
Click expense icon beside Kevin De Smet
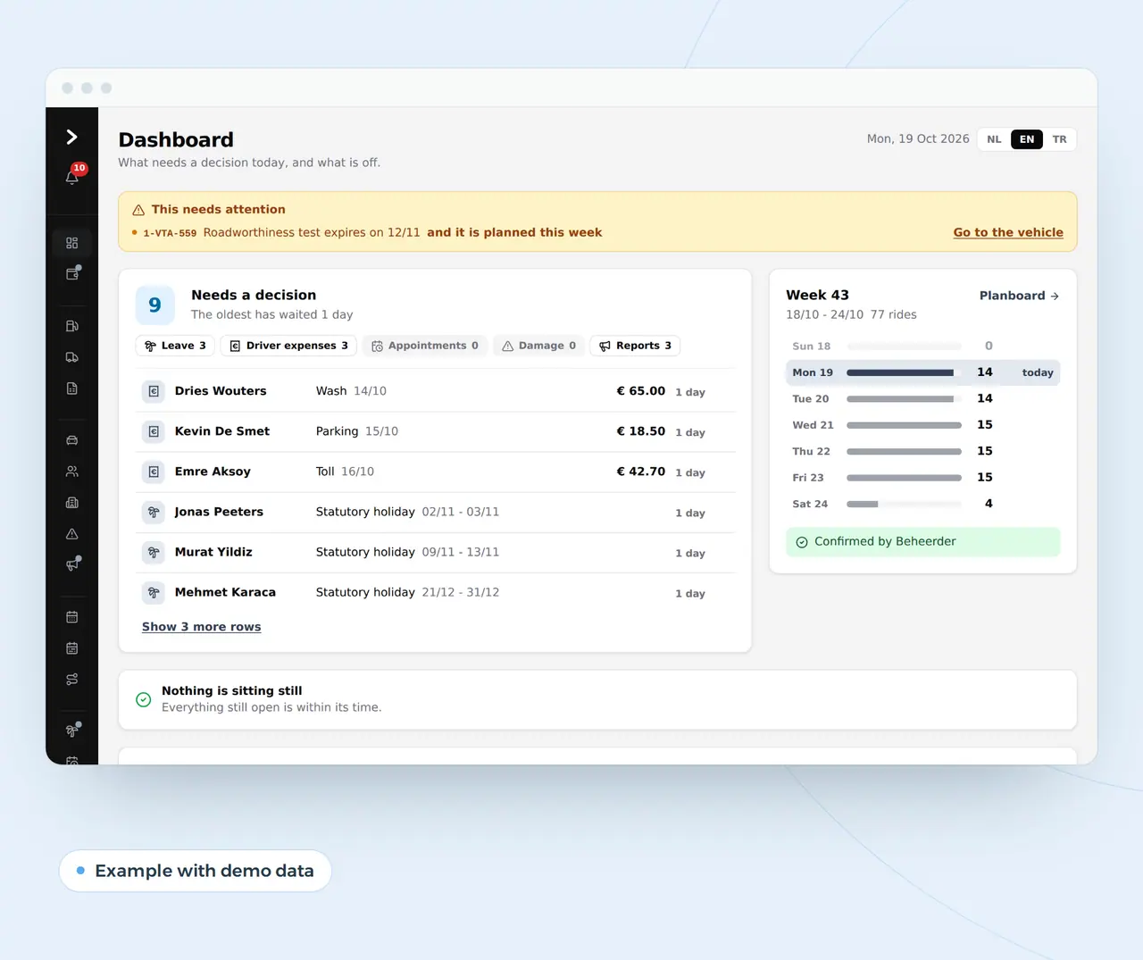point(154,431)
